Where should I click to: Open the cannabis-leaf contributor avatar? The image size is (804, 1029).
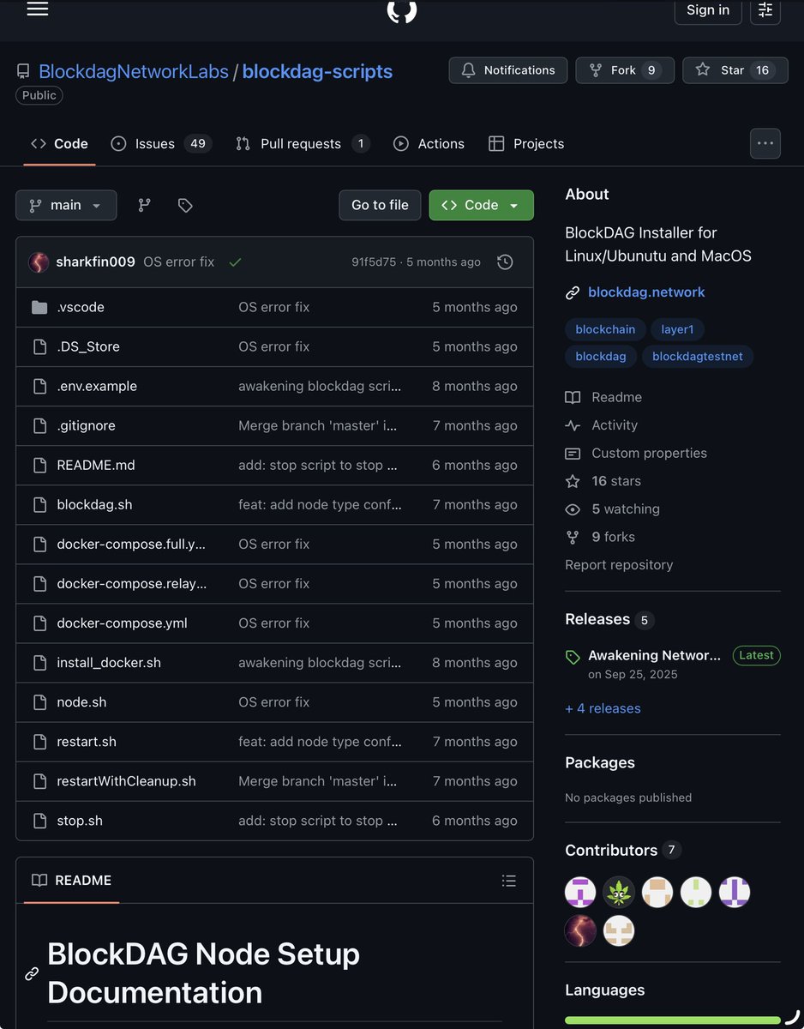click(619, 893)
